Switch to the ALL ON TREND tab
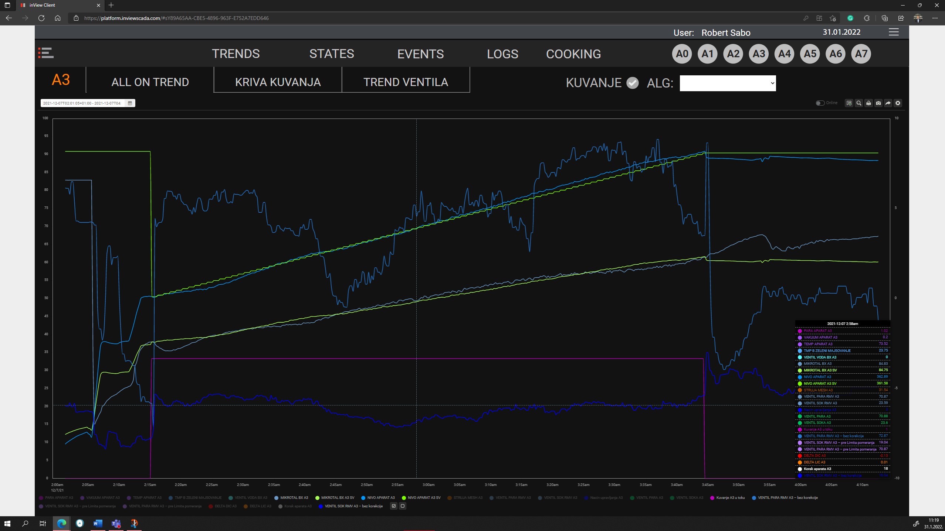Screen dimensions: 945x531 pyautogui.click(x=150, y=82)
